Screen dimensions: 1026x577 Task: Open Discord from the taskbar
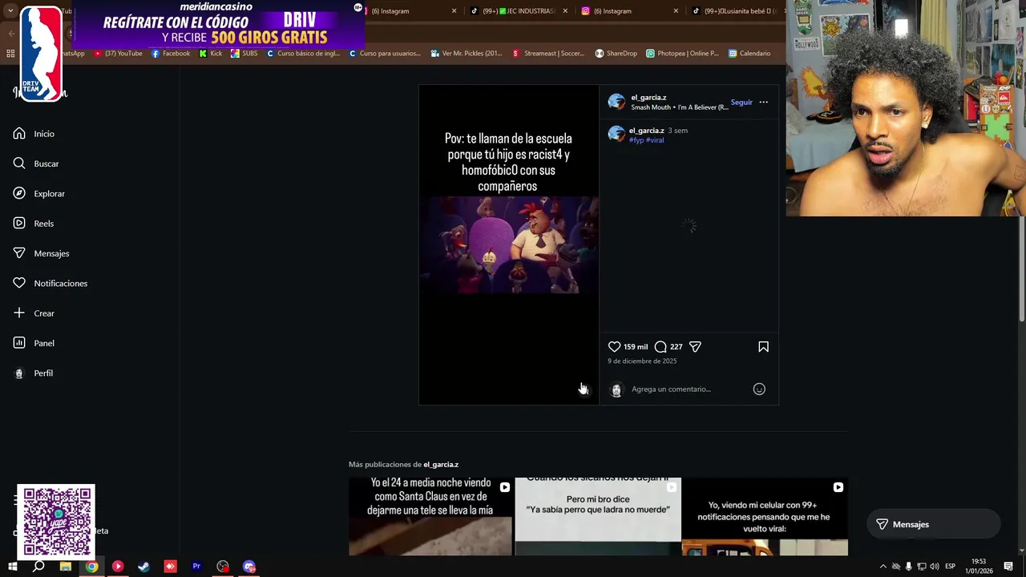coord(249,567)
